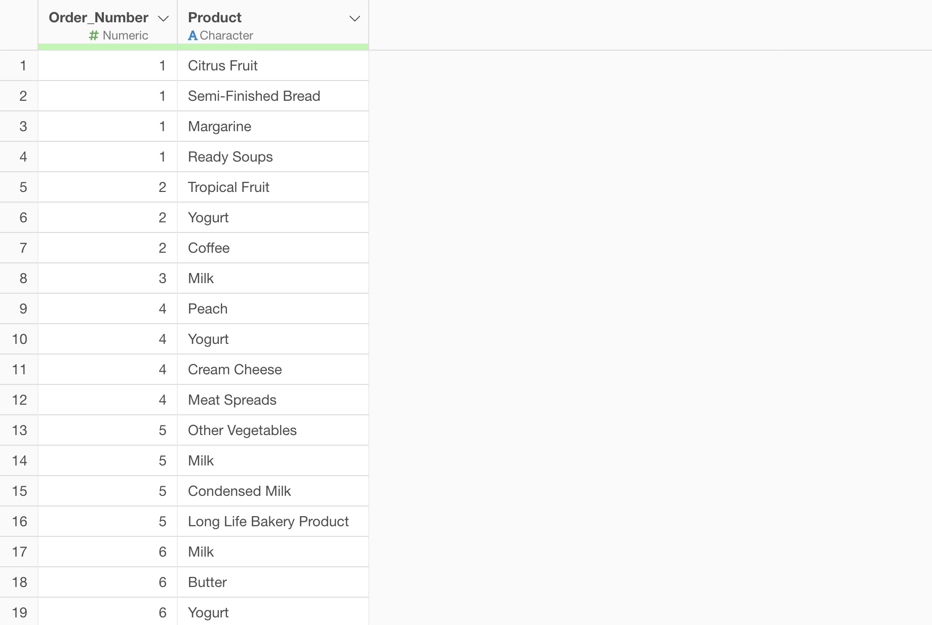Click the Numeric type hash icon
The height and width of the screenshot is (625, 932).
93,35
